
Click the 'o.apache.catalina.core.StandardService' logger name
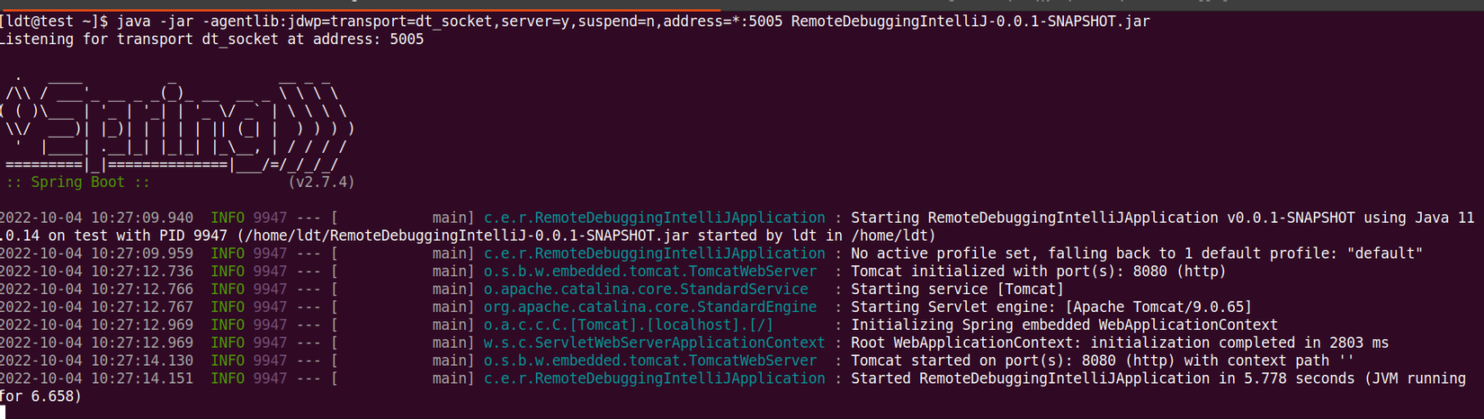tap(646, 290)
